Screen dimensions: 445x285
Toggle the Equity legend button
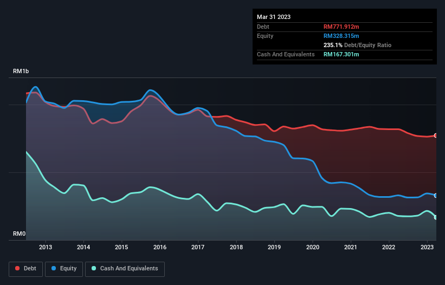click(64, 269)
